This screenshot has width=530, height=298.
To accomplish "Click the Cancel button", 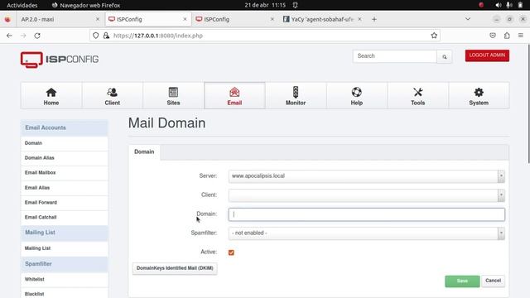I will [x=494, y=281].
